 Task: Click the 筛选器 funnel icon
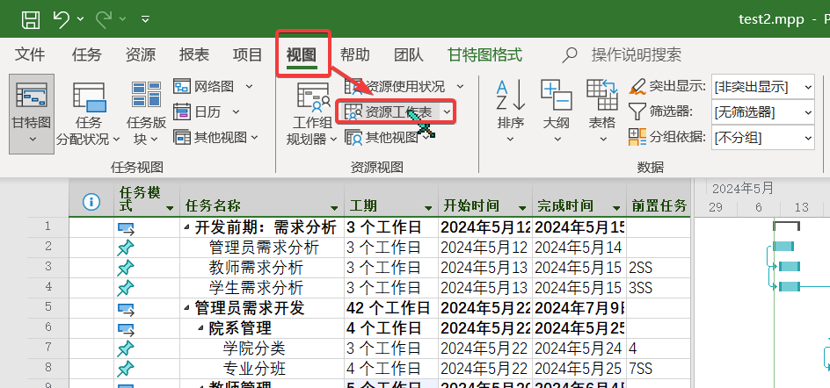tap(637, 111)
